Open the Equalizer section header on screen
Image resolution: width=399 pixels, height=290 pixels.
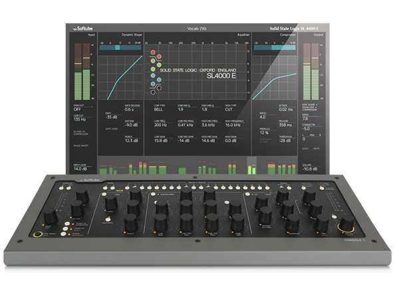[x=243, y=35]
